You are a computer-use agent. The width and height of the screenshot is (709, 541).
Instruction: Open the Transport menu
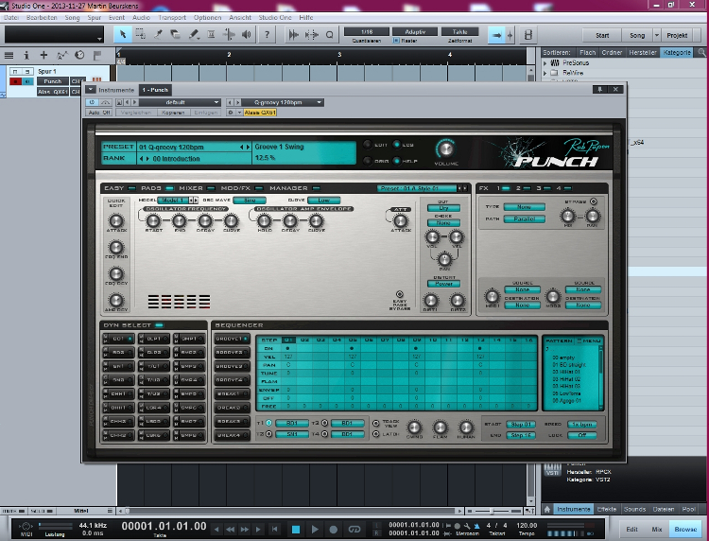[172, 18]
